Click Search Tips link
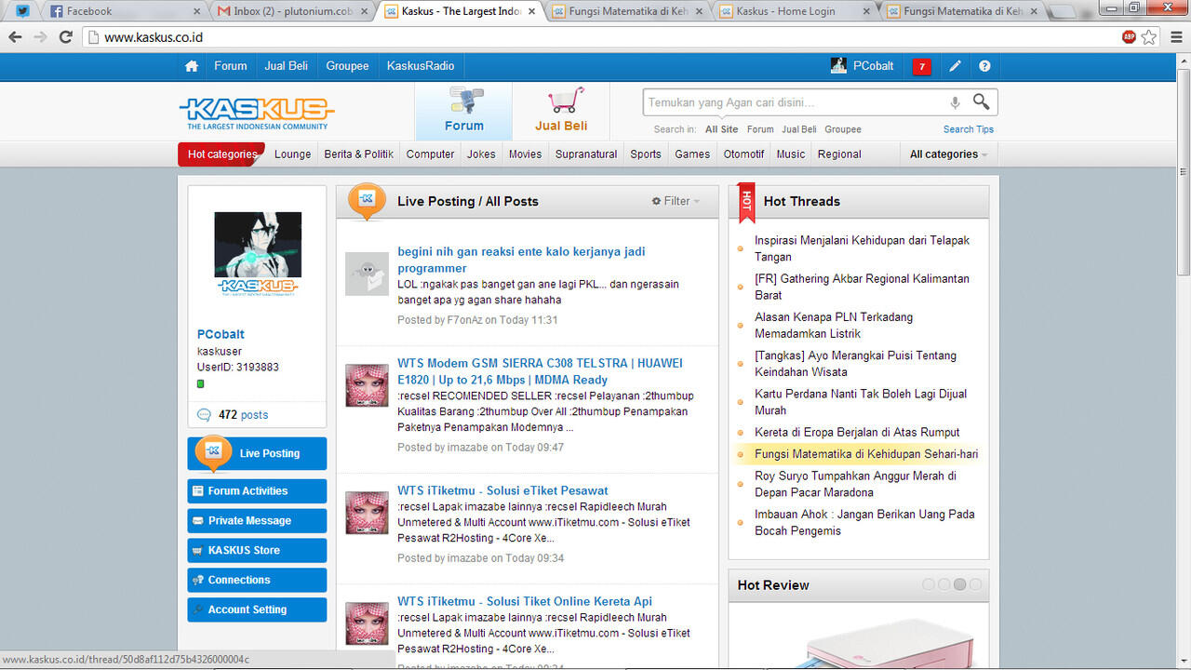Screen dimensions: 1191x670 point(968,129)
